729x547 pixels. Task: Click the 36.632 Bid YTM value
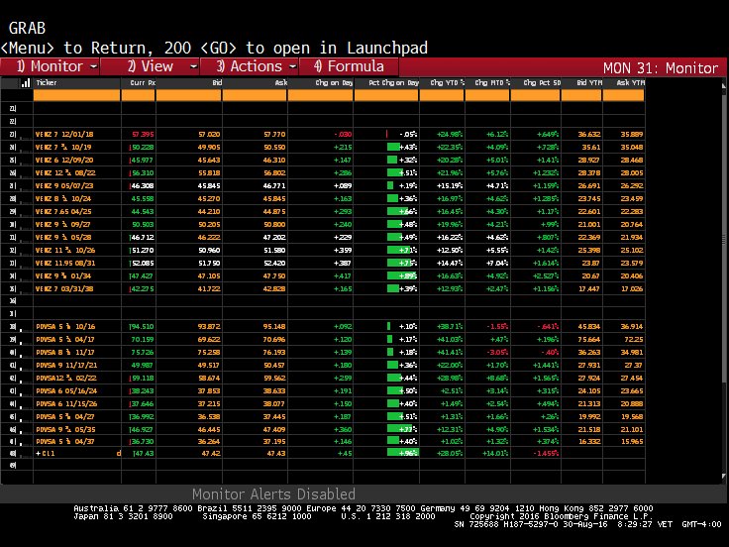[589, 135]
